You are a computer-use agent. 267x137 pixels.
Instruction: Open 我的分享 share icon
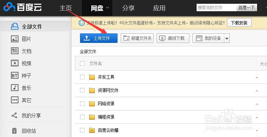[14, 116]
